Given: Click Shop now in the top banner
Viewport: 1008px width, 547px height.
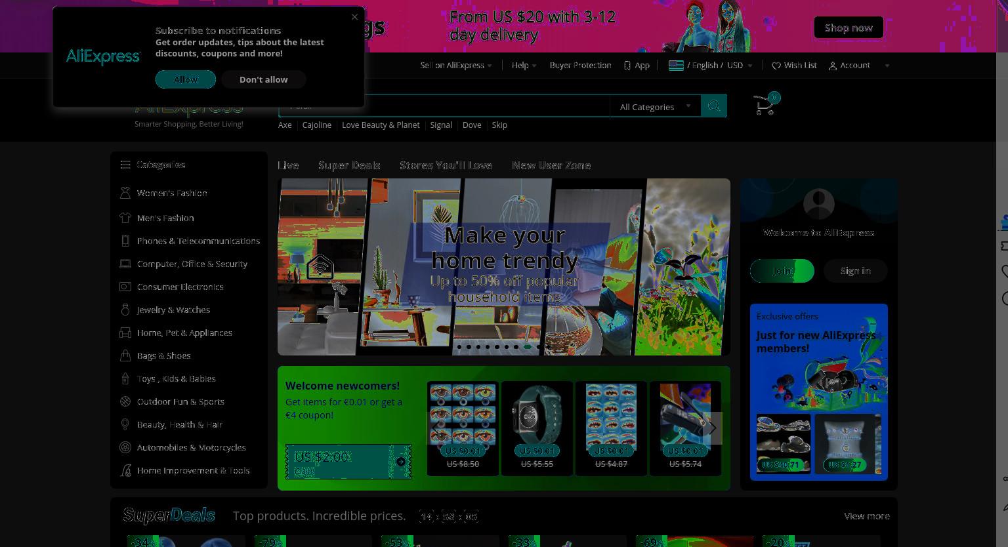Looking at the screenshot, I should (849, 28).
